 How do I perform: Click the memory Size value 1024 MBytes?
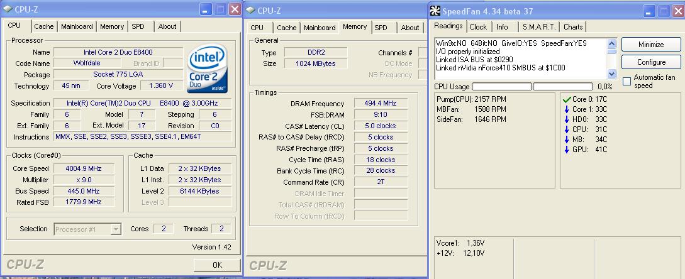315,63
